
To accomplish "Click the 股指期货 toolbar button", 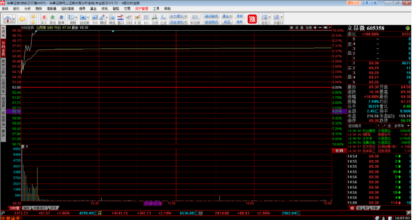I will [x=211, y=22].
